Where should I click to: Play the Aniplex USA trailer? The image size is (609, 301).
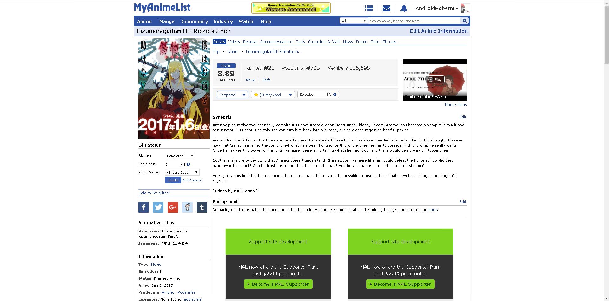pyautogui.click(x=435, y=79)
